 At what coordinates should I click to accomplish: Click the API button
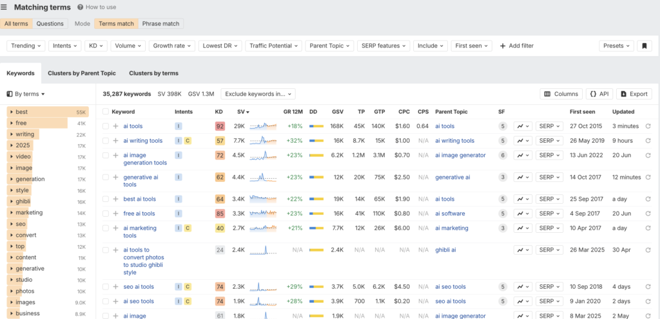click(x=599, y=94)
